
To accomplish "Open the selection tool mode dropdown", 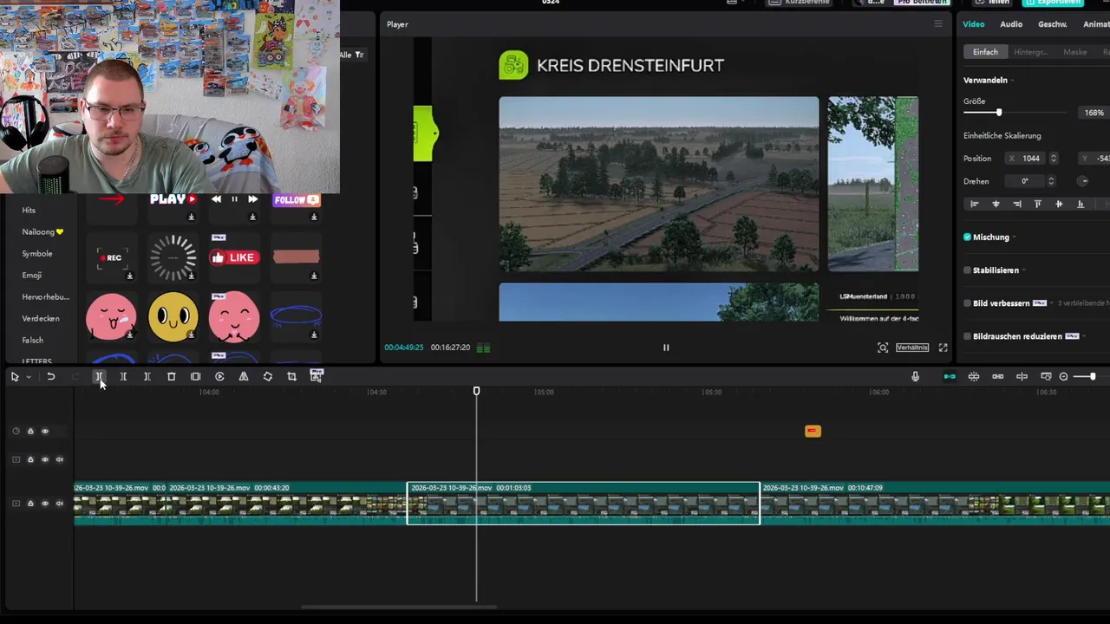I will pyautogui.click(x=29, y=377).
